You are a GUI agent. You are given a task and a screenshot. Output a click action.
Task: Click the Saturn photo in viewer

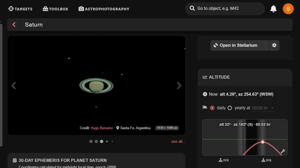coord(97,86)
